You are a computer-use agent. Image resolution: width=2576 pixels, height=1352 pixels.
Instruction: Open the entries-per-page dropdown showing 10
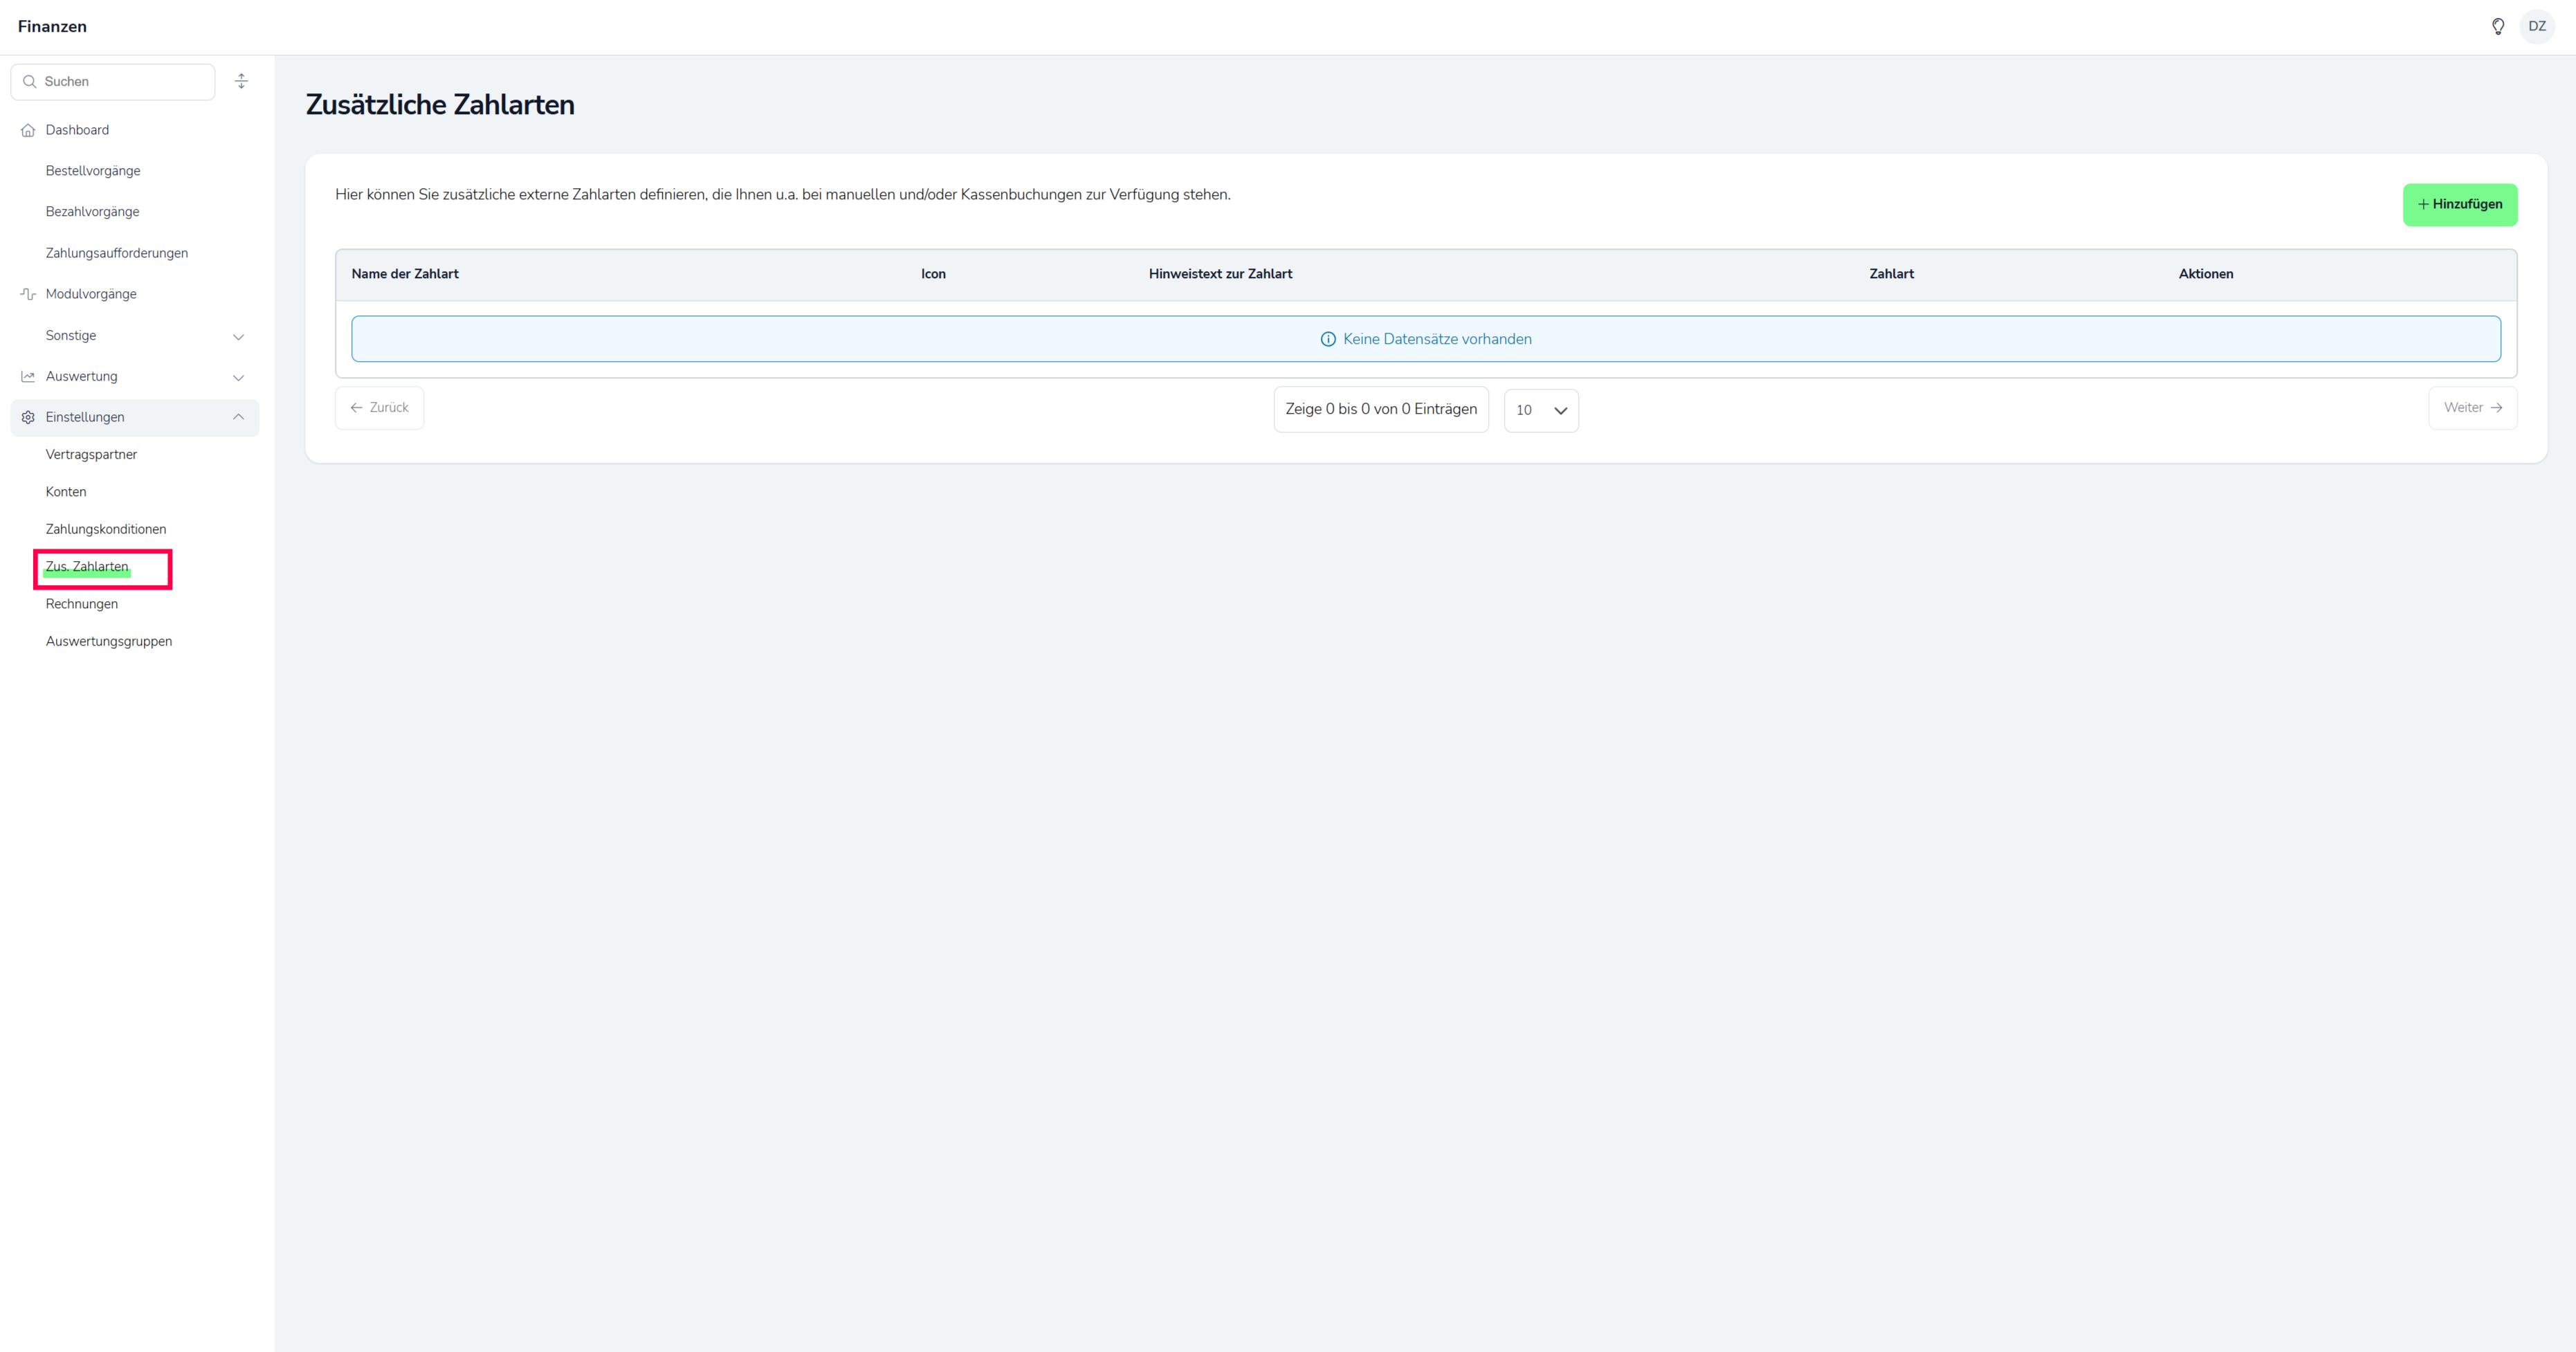pos(1540,411)
